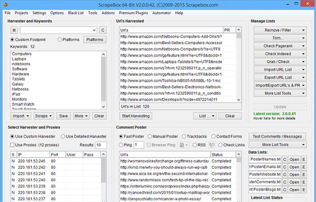Click the M button beside footprint box
Screen dimensions: 316x202
coord(14,30)
